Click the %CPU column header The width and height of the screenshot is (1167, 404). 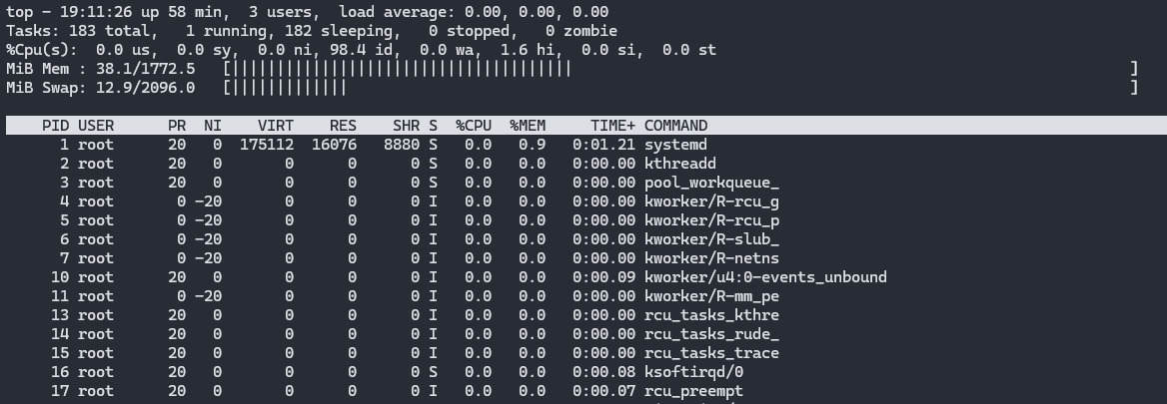tap(474, 126)
